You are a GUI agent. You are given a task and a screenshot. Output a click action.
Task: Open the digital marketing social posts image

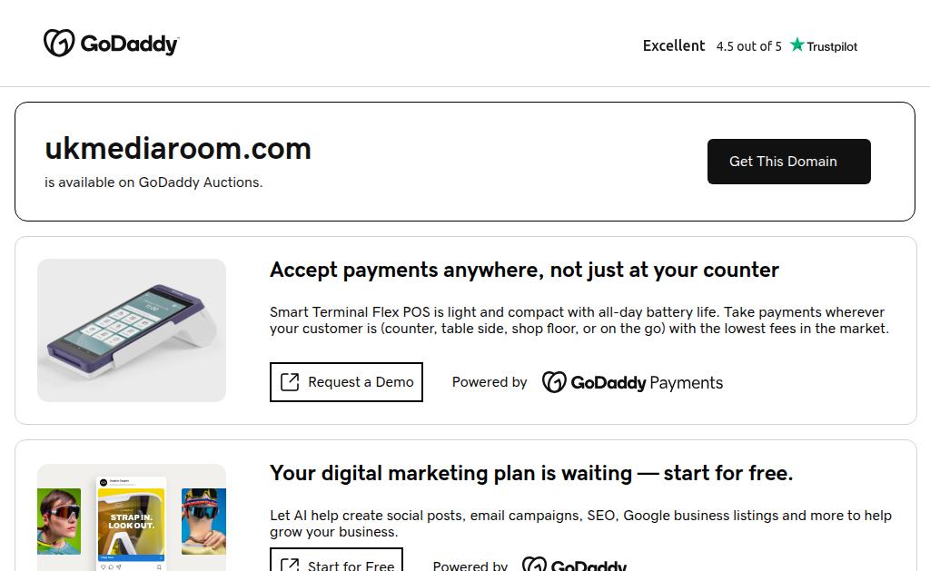[132, 517]
